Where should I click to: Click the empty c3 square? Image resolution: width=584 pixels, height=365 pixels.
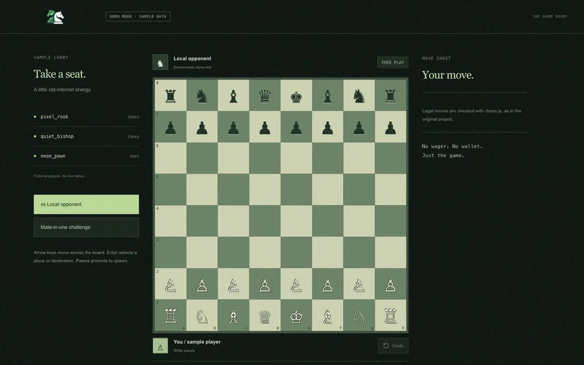[x=234, y=253]
